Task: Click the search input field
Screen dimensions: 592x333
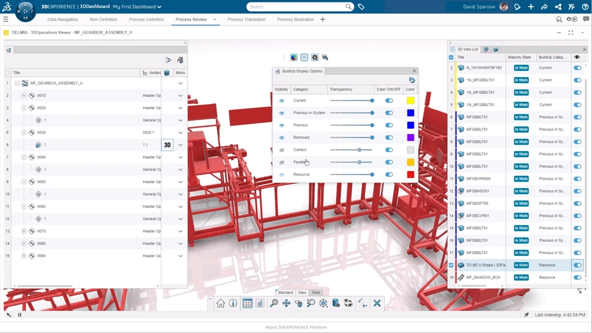Action: pos(297,7)
